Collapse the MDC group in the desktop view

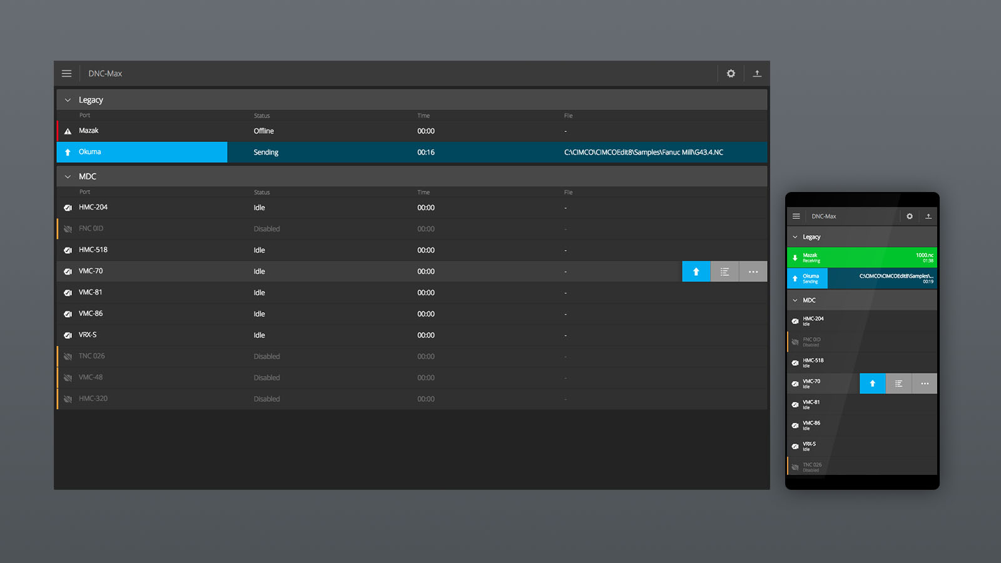tap(68, 177)
